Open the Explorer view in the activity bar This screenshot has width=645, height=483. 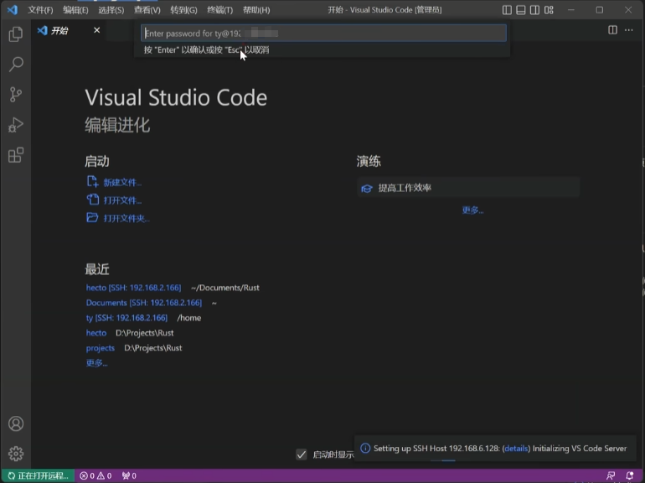coord(16,34)
